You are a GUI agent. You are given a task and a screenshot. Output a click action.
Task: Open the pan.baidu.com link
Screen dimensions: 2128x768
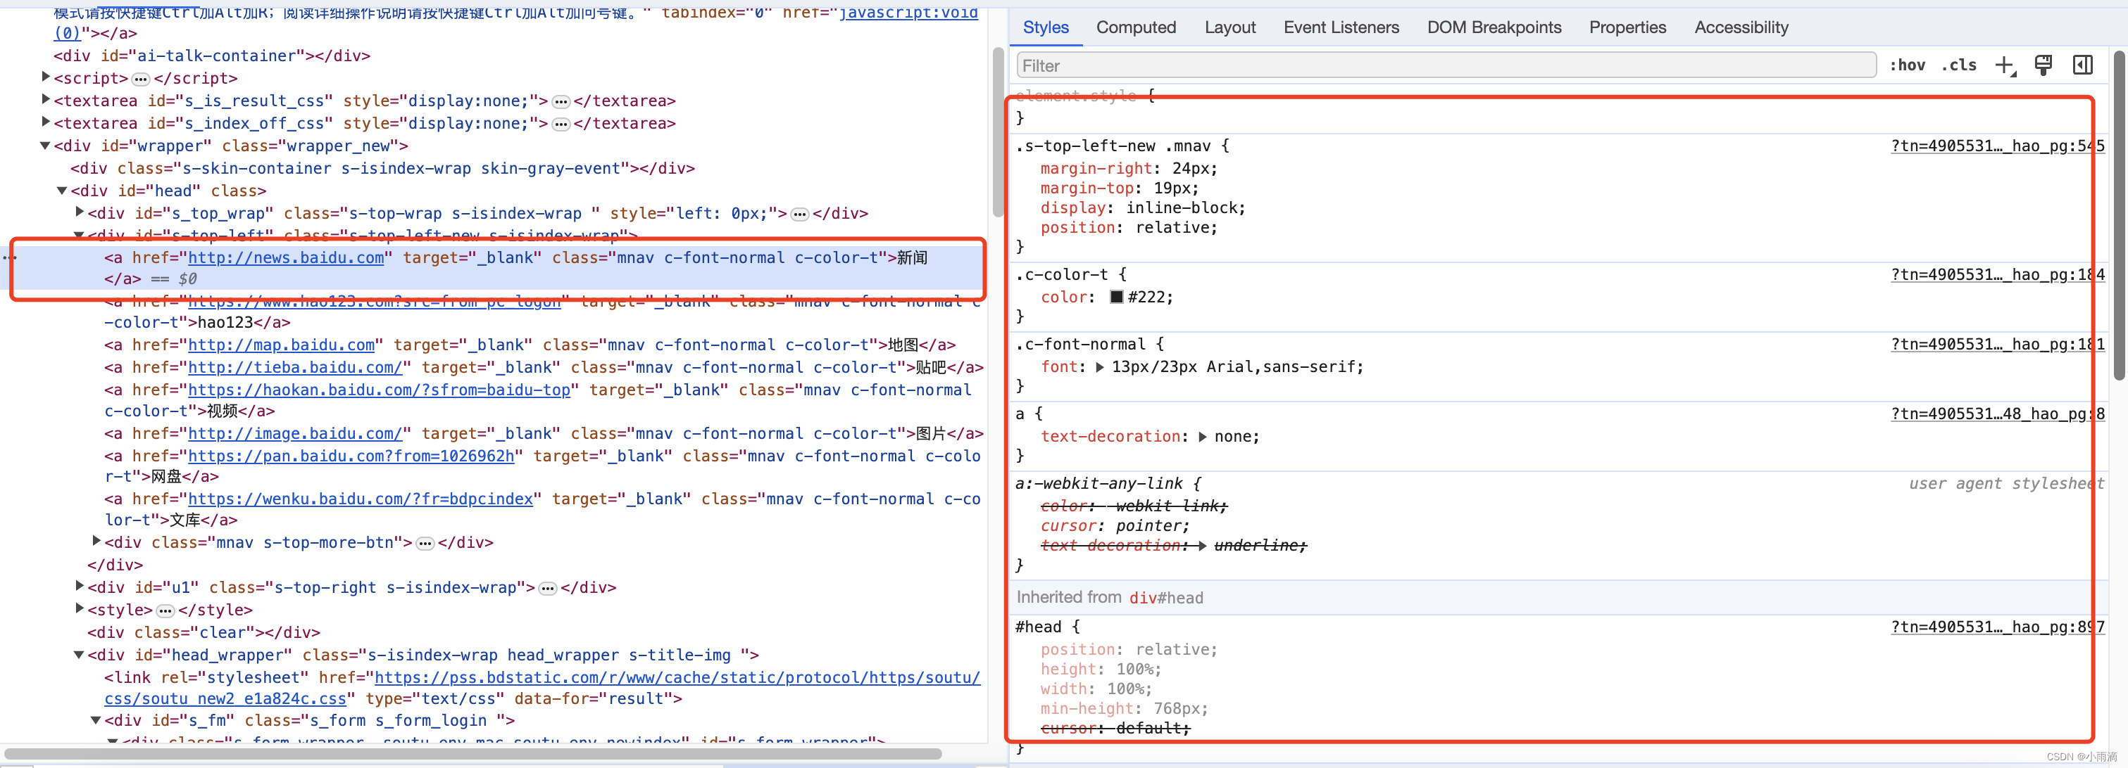351,455
